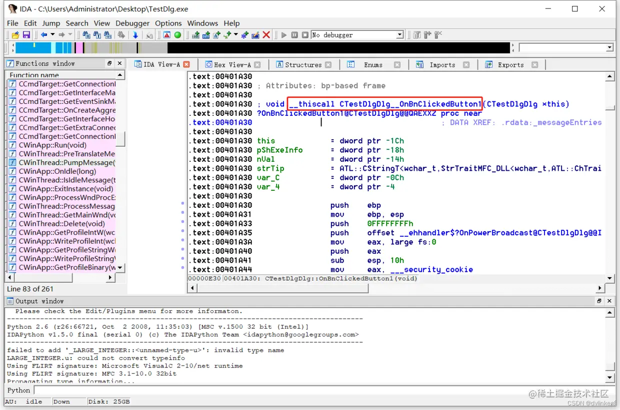Open the Debugger menu
This screenshot has height=410, width=620.
(132, 23)
